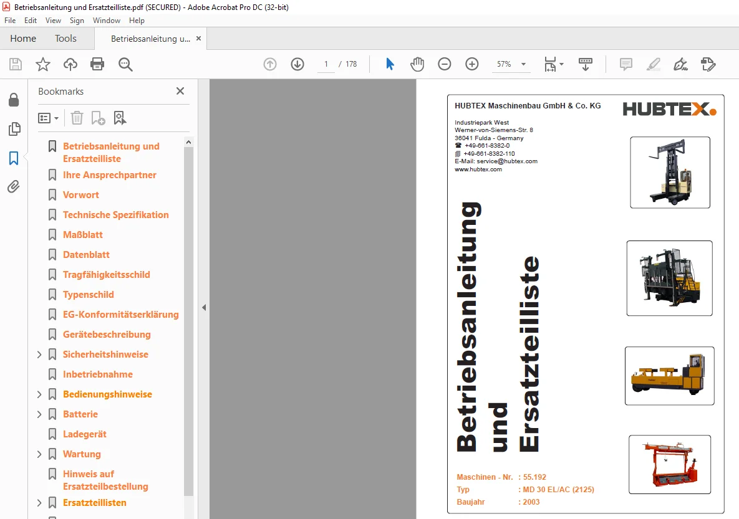This screenshot has height=519, width=739.
Task: Expand the Batterie bookmark
Action: coord(39,414)
